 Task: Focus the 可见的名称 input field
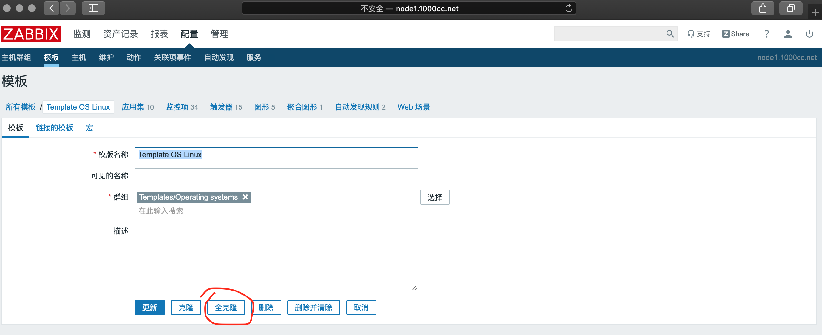click(276, 176)
